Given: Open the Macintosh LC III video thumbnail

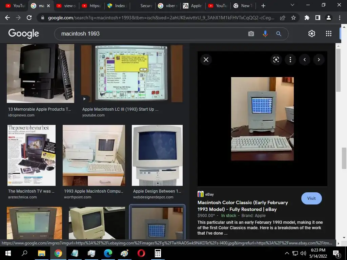Looking at the screenshot, I should click(132, 73).
